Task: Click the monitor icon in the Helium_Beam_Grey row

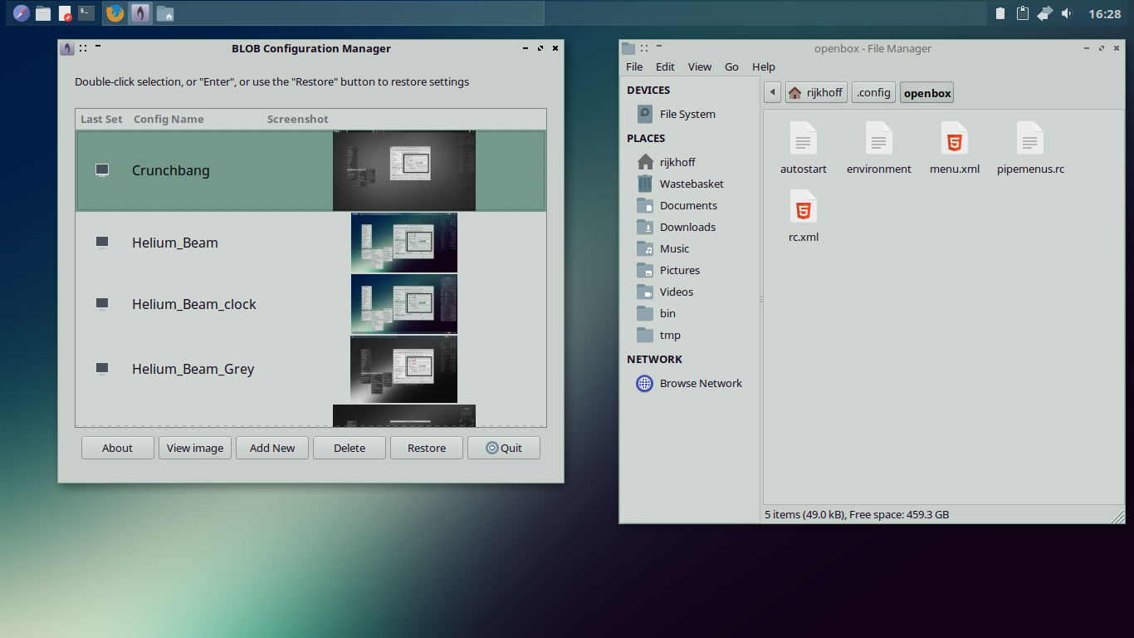Action: pyautogui.click(x=102, y=369)
